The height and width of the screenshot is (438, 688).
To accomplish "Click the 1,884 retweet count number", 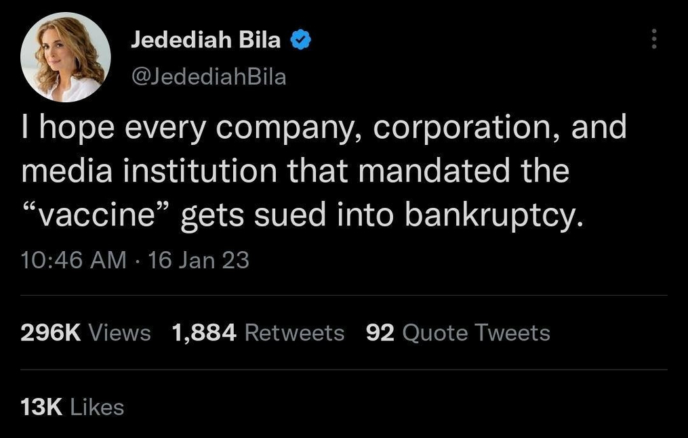I will (x=204, y=332).
